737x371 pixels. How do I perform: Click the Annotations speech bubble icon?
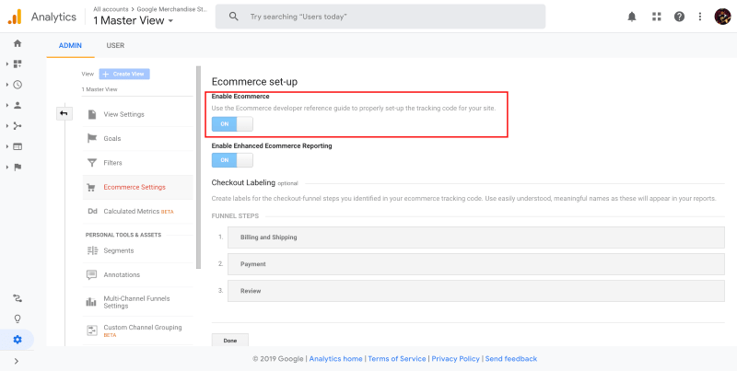[x=92, y=274]
